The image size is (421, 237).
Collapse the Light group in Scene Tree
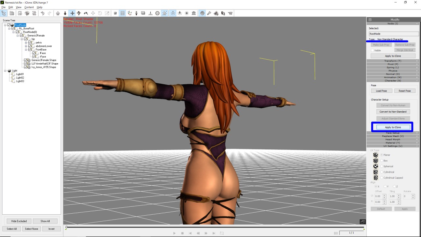tap(5, 71)
